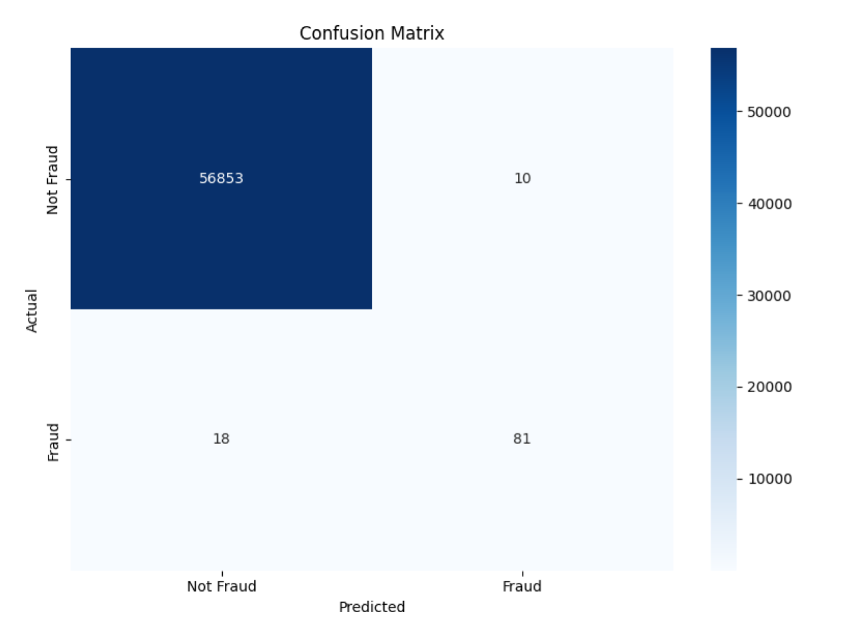Select the cell with value 81

[523, 439]
